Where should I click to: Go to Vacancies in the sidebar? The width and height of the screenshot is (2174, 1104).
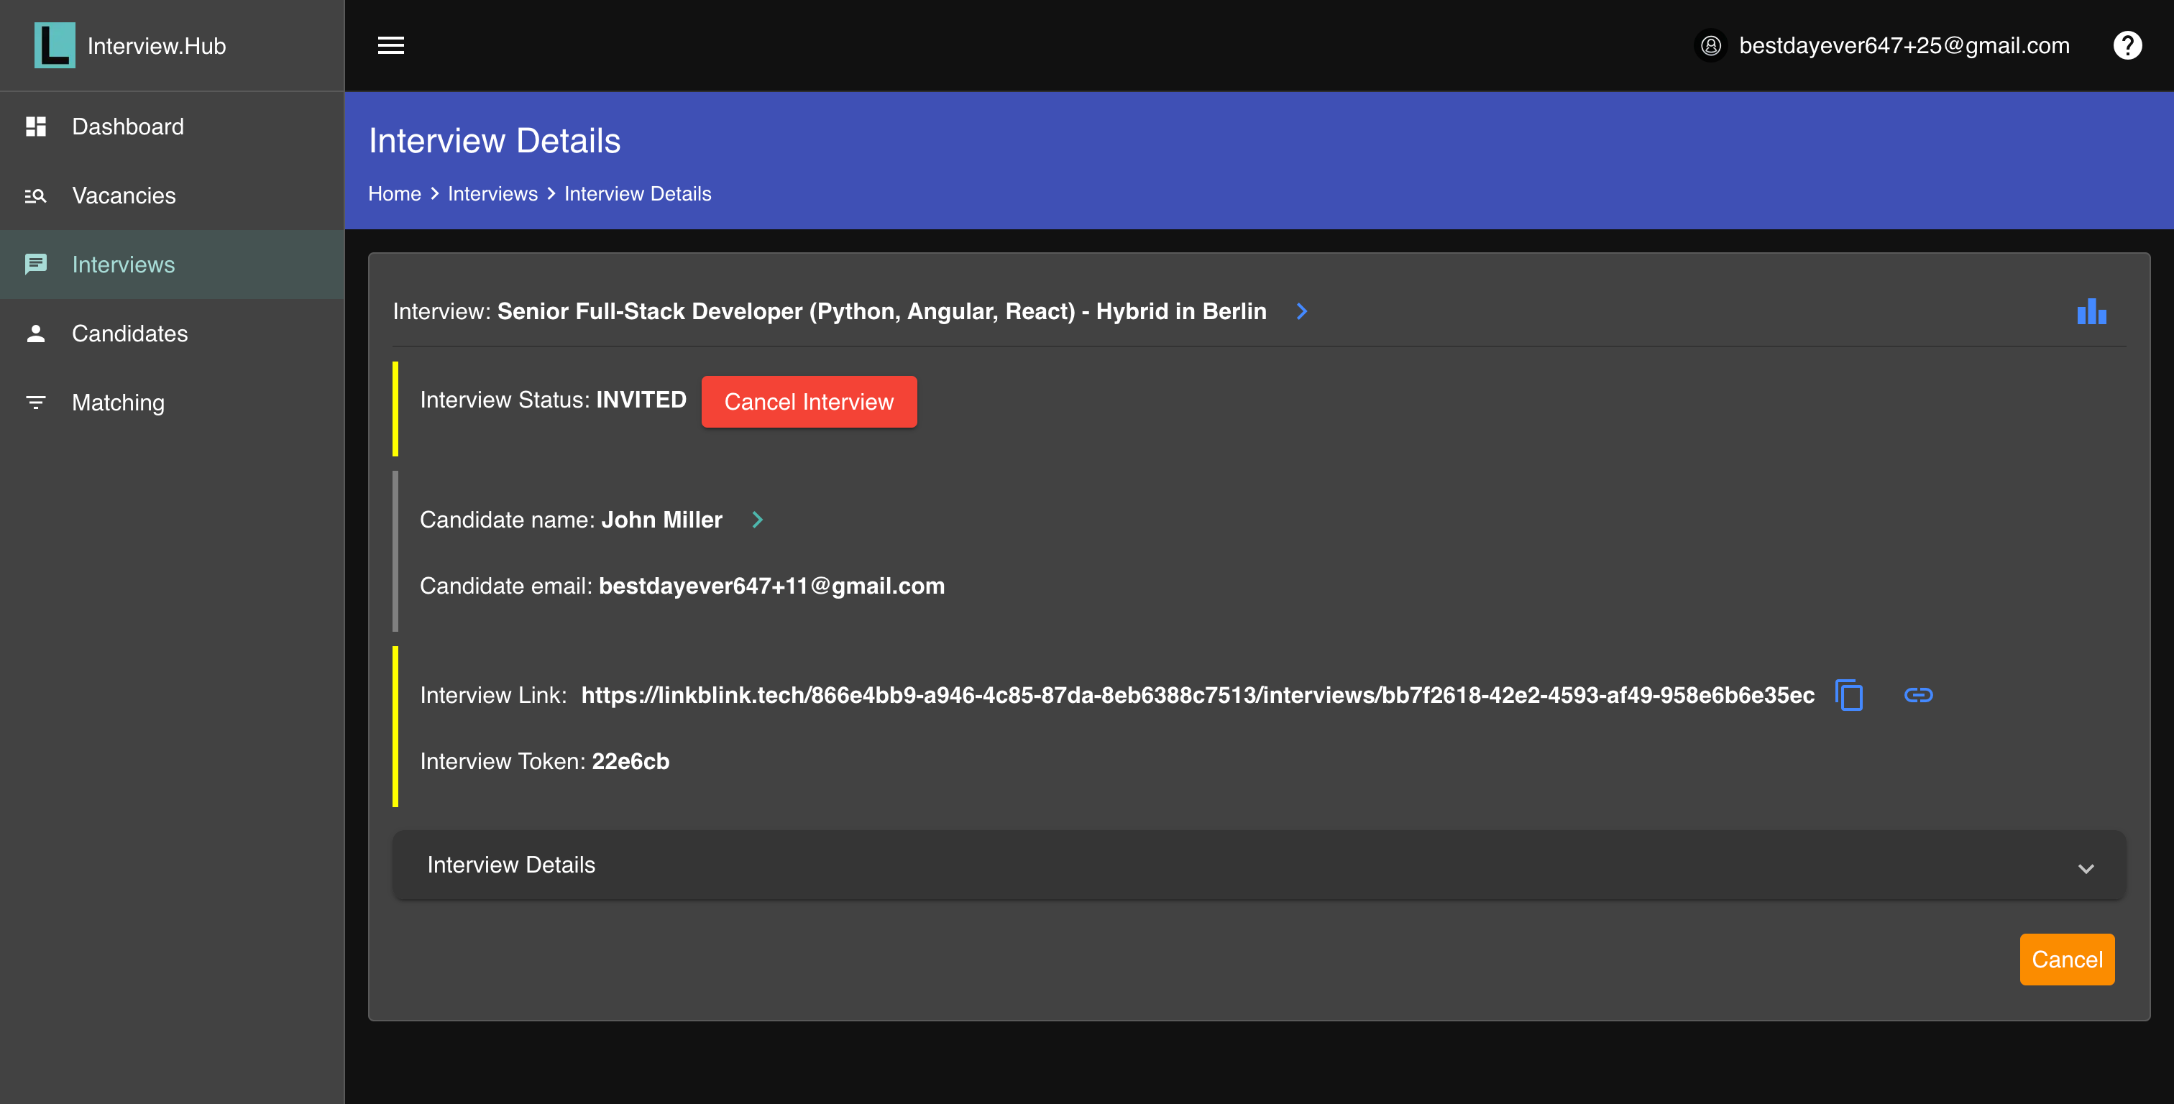tap(124, 195)
